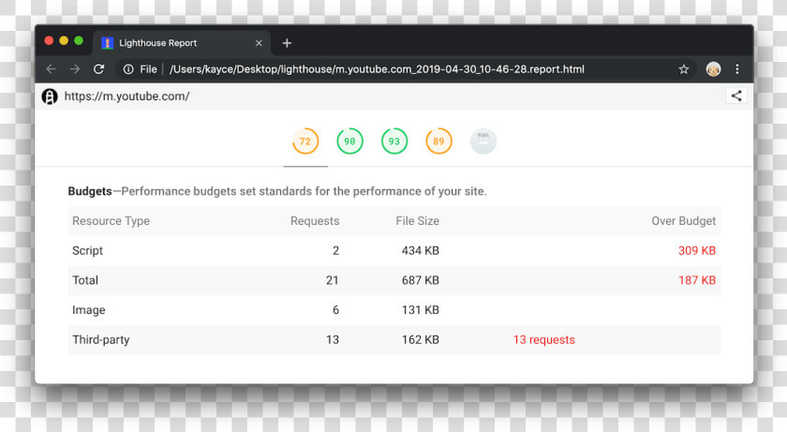
Task: Click the Third-party row label
Action: [x=101, y=339]
